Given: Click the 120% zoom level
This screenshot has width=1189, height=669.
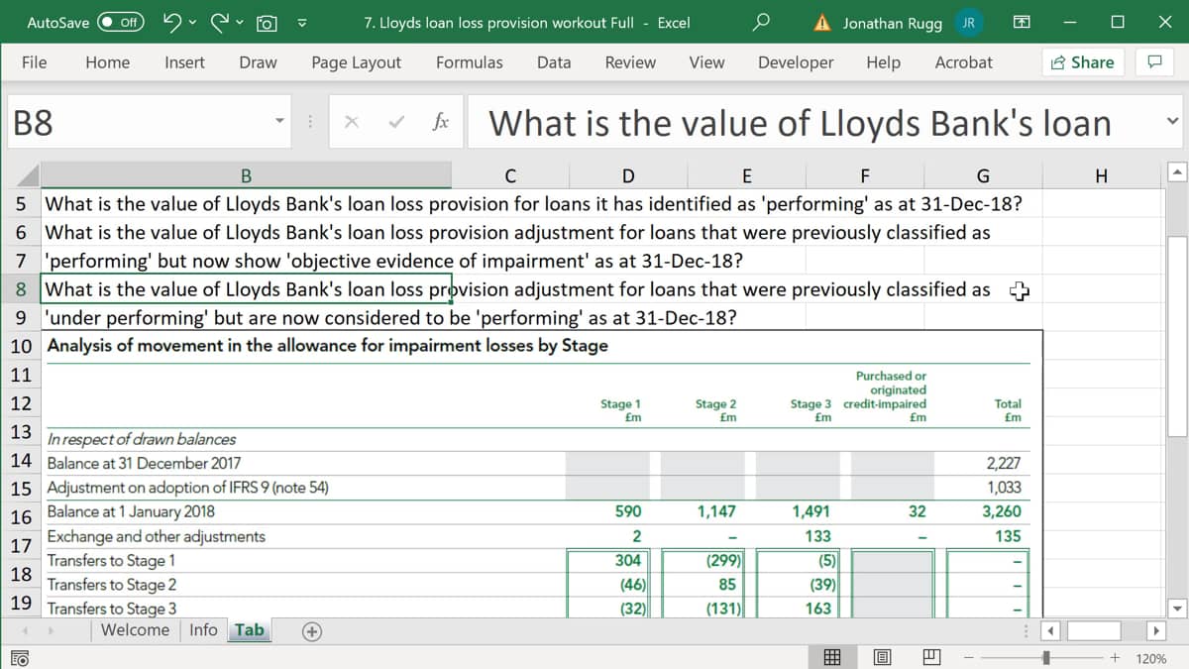Looking at the screenshot, I should point(1150,658).
